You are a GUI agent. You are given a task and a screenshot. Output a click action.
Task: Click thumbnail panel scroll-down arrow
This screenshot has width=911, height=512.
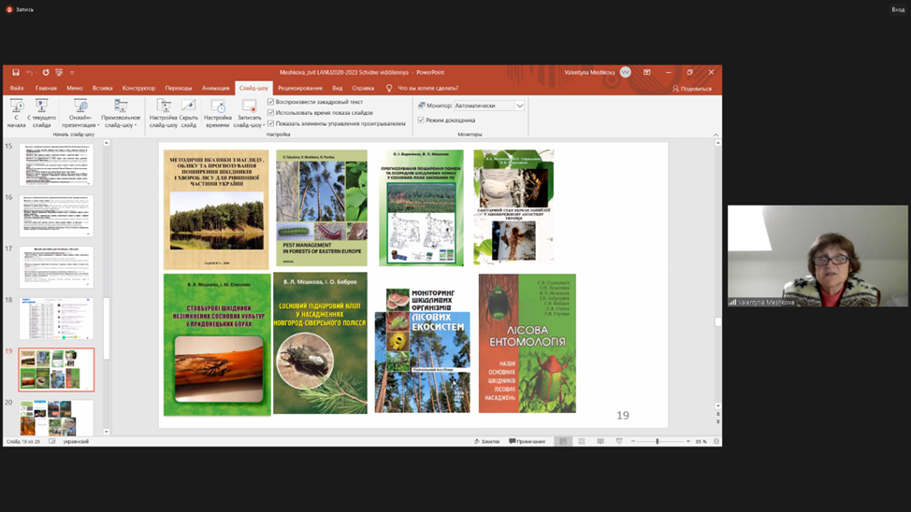[x=107, y=432]
